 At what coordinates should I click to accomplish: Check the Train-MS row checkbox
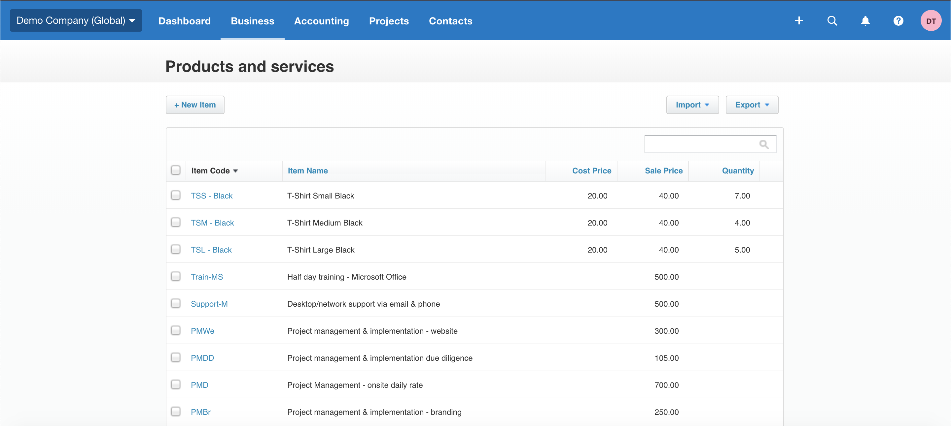click(x=176, y=276)
